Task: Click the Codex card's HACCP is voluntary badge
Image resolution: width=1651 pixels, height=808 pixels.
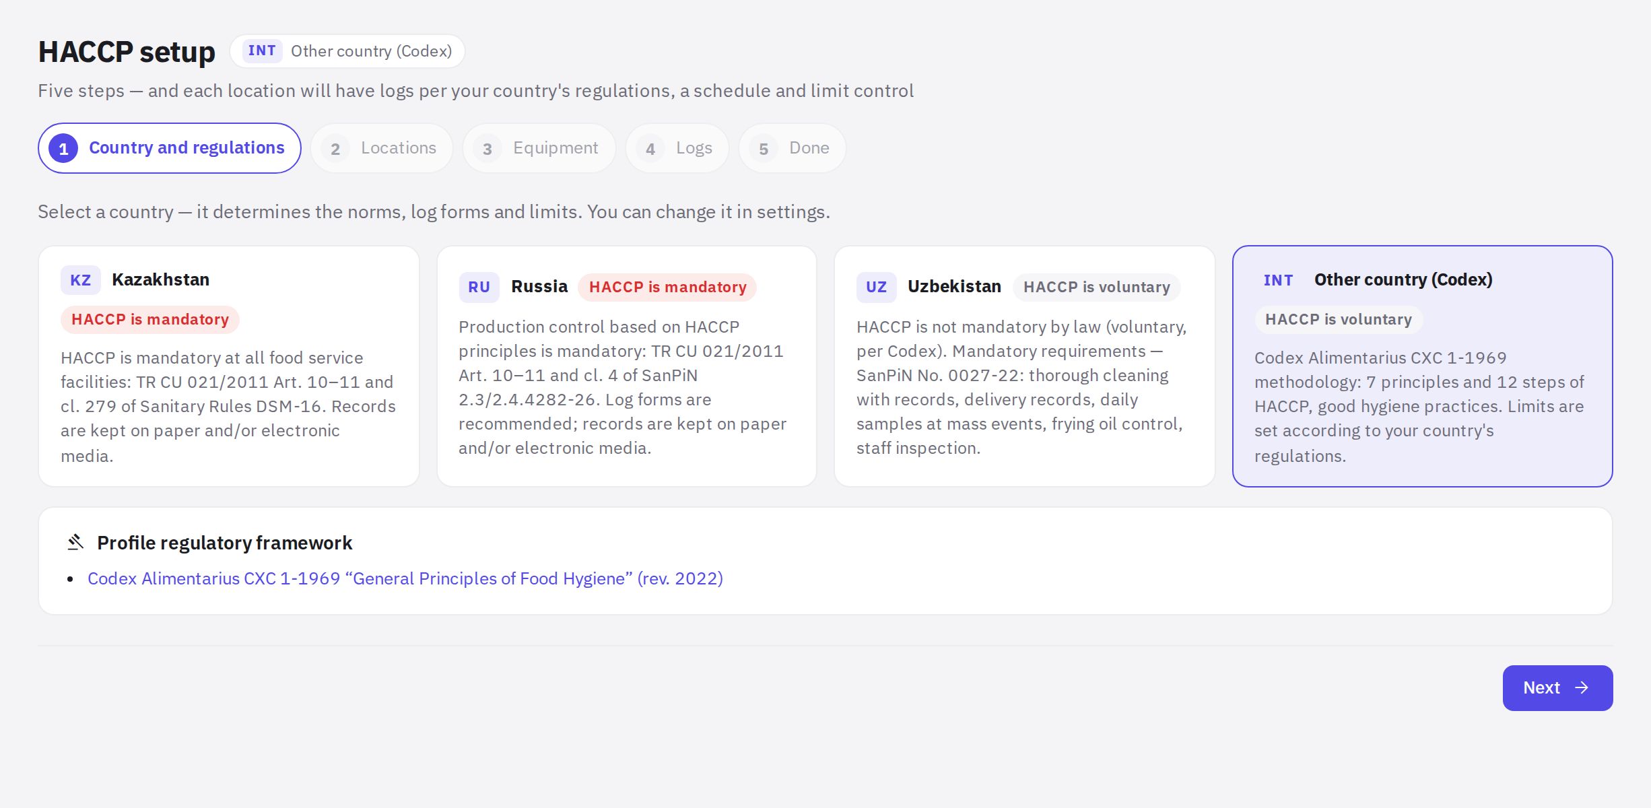Action: coord(1339,320)
